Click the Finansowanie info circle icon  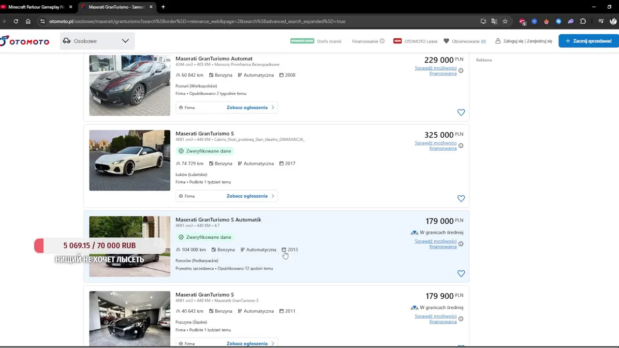[x=382, y=41]
